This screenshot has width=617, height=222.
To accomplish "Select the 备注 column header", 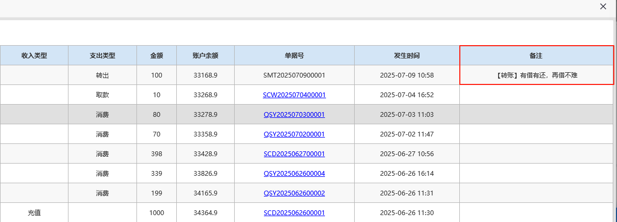I will 536,55.
